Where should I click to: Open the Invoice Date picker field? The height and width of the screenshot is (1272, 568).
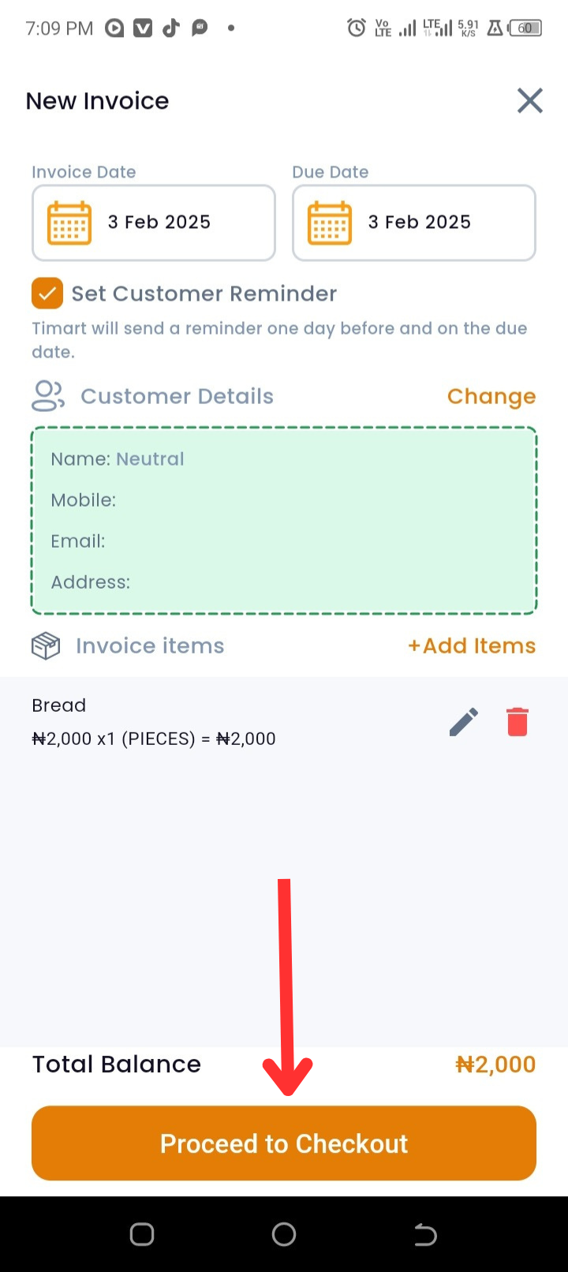pyautogui.click(x=154, y=223)
